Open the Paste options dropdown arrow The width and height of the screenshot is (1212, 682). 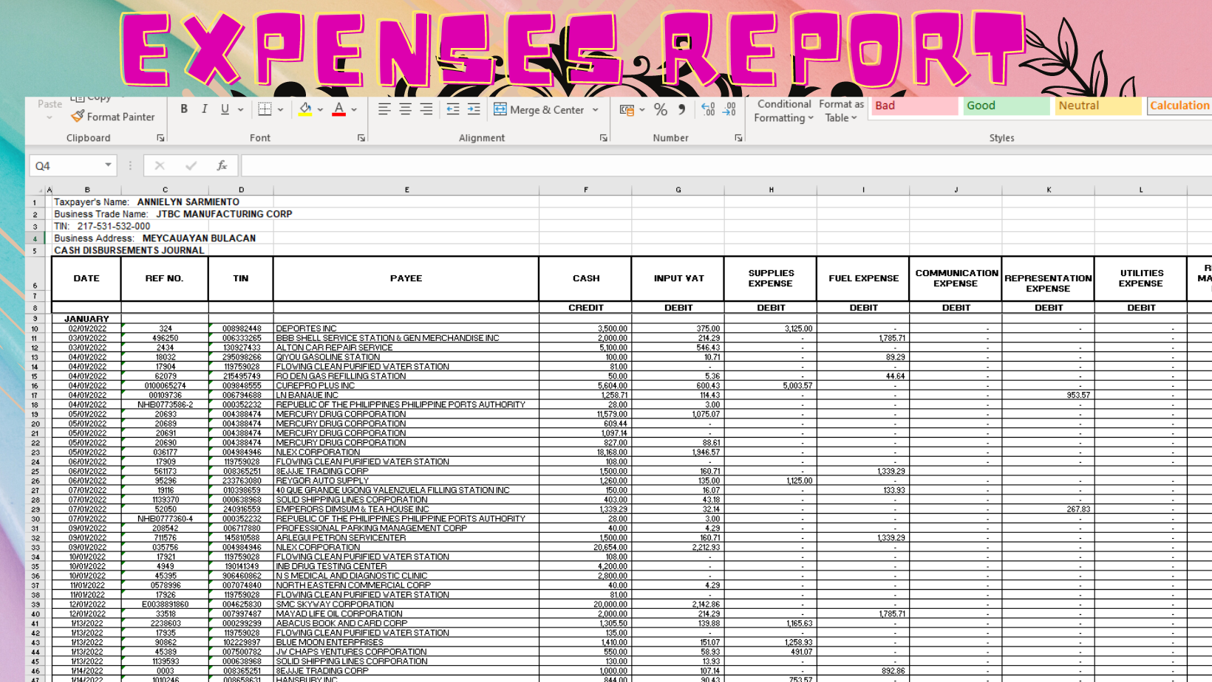[50, 117]
